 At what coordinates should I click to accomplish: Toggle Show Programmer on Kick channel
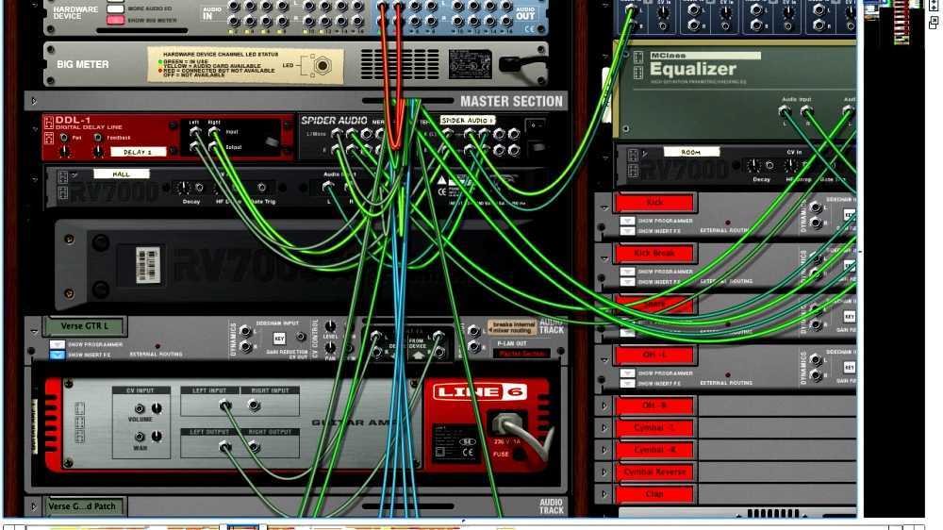click(x=627, y=222)
